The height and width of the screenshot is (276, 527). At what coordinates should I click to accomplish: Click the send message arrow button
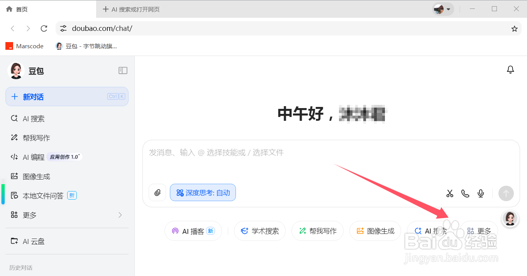(x=506, y=193)
